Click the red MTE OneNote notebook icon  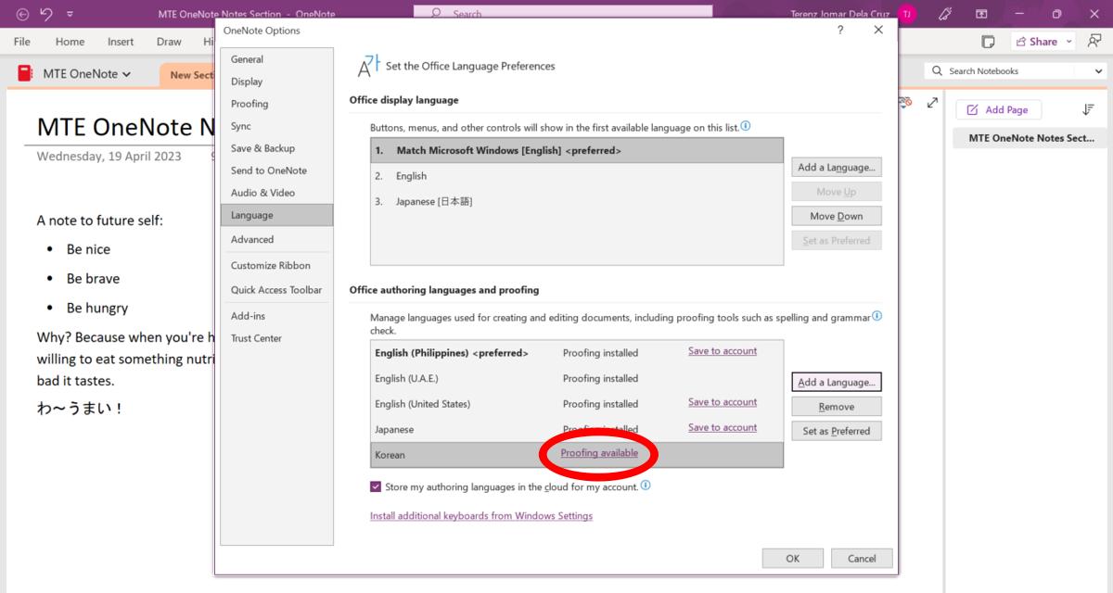[23, 73]
